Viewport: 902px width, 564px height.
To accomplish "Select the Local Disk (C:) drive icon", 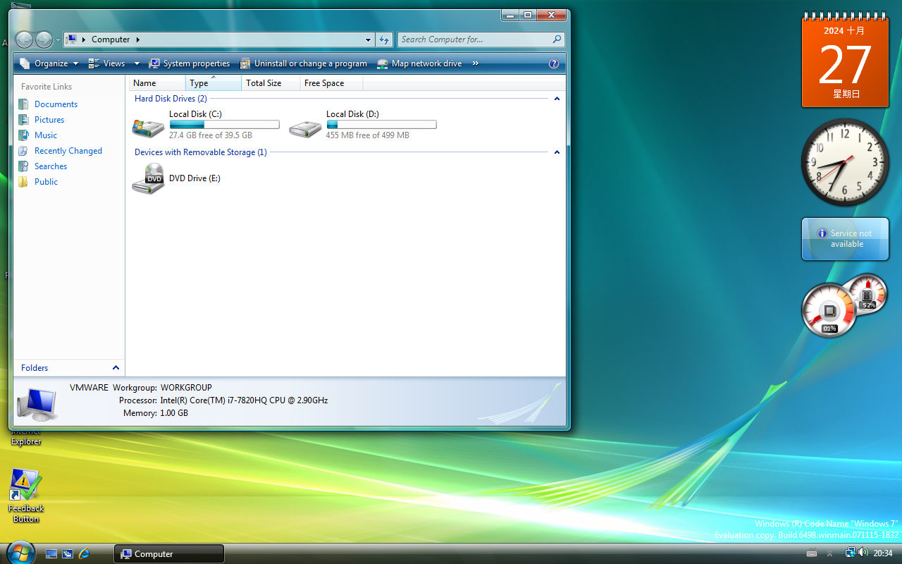I will click(148, 128).
